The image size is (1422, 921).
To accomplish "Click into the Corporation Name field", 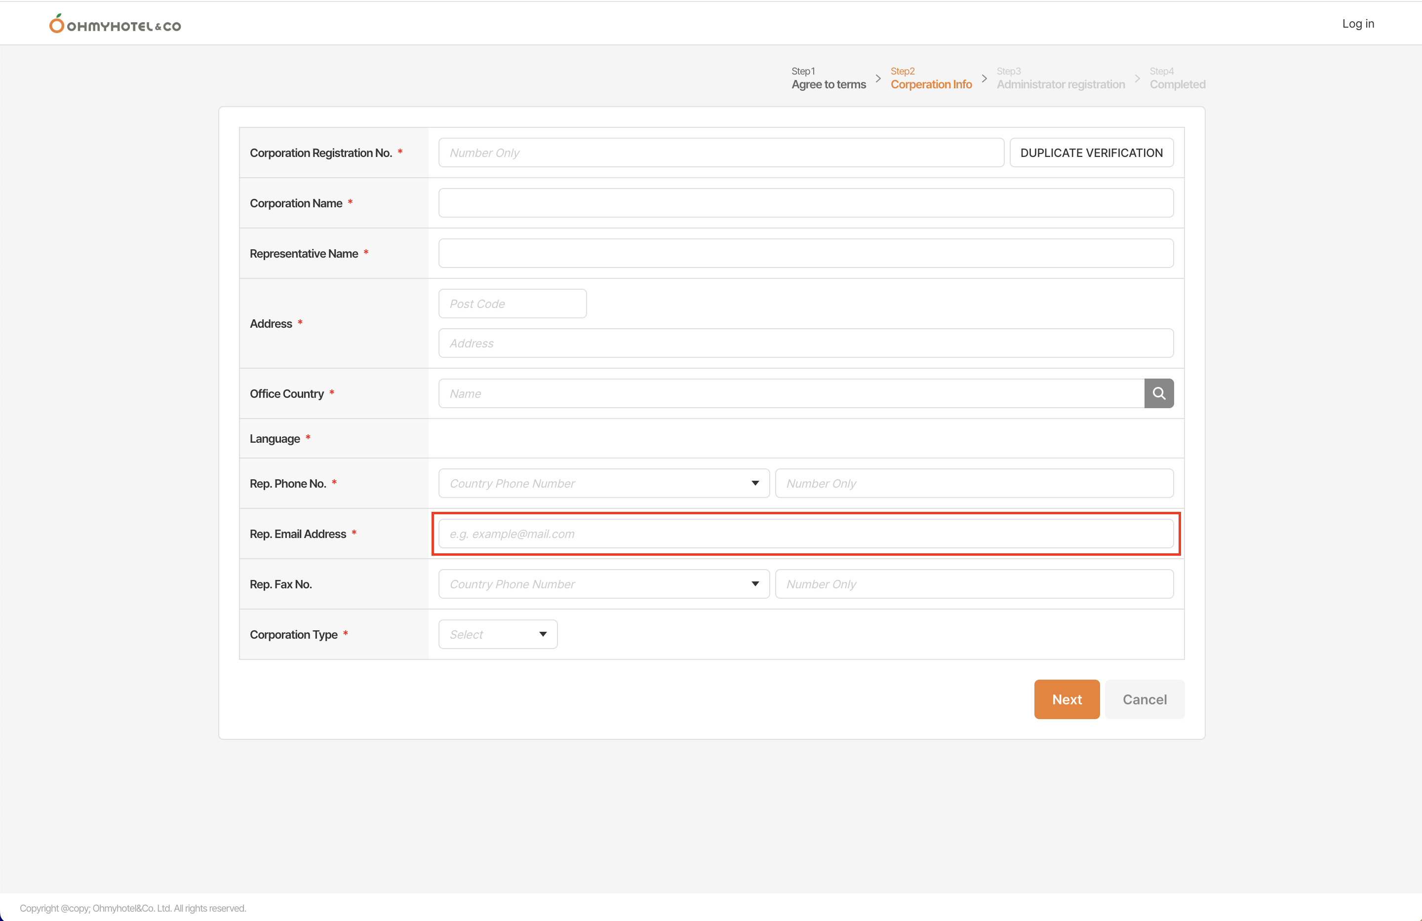I will pos(805,203).
